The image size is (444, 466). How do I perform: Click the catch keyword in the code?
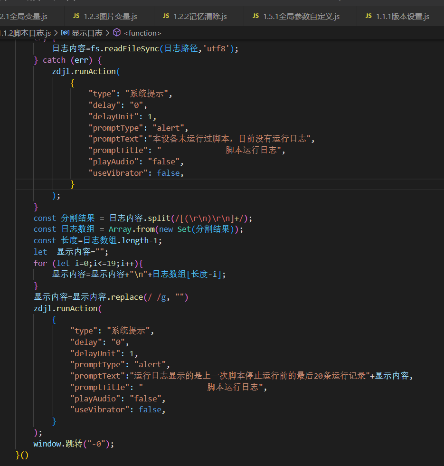pyautogui.click(x=54, y=60)
